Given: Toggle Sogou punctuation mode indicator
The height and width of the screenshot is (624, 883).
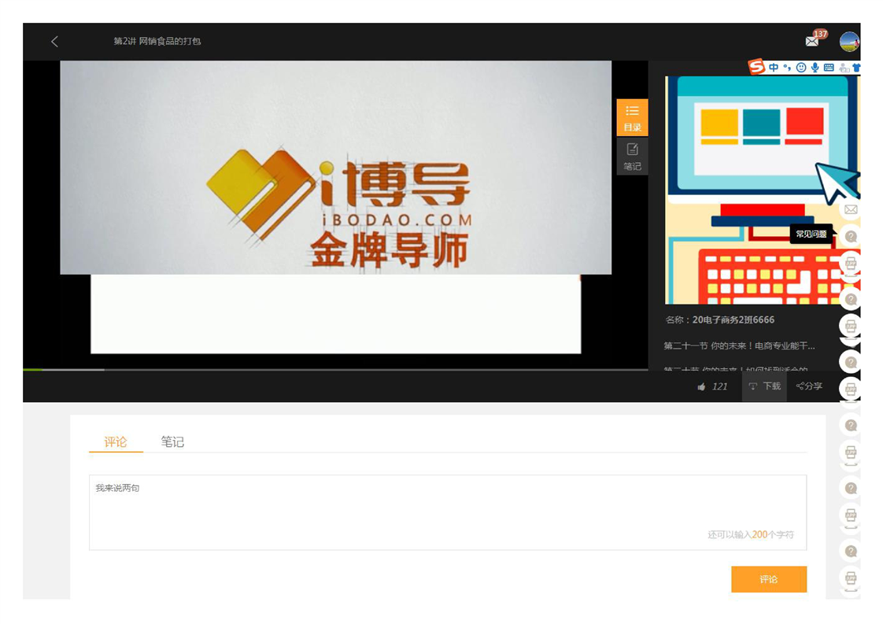Looking at the screenshot, I should tap(787, 68).
